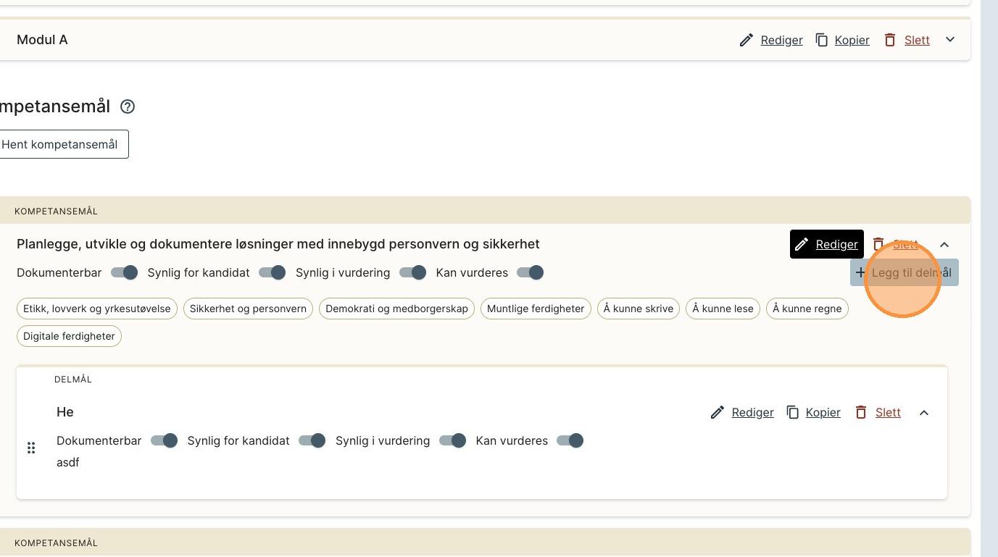Click the pencil icon for delmål He
The image size is (998, 557).
coord(717,413)
